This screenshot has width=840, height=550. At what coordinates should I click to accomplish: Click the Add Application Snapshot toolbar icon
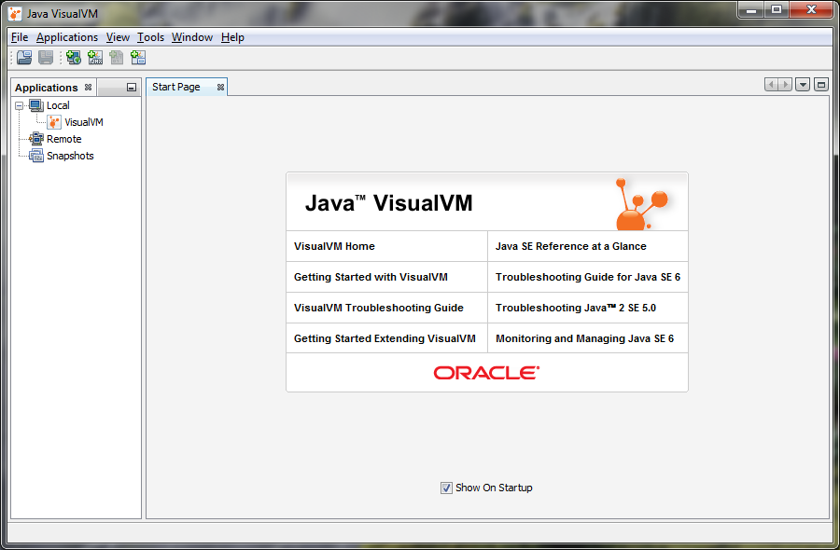(137, 57)
